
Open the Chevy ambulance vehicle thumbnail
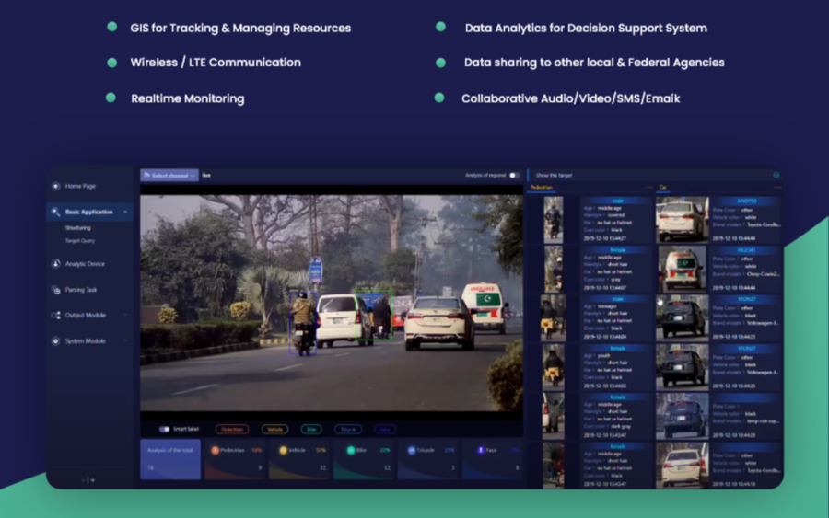click(682, 270)
